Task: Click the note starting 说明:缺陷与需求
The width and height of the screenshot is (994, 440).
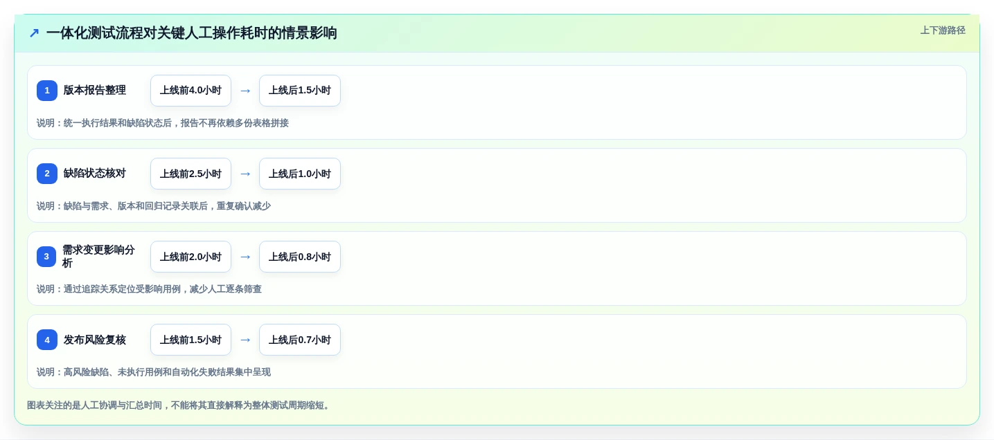Action: [x=154, y=206]
